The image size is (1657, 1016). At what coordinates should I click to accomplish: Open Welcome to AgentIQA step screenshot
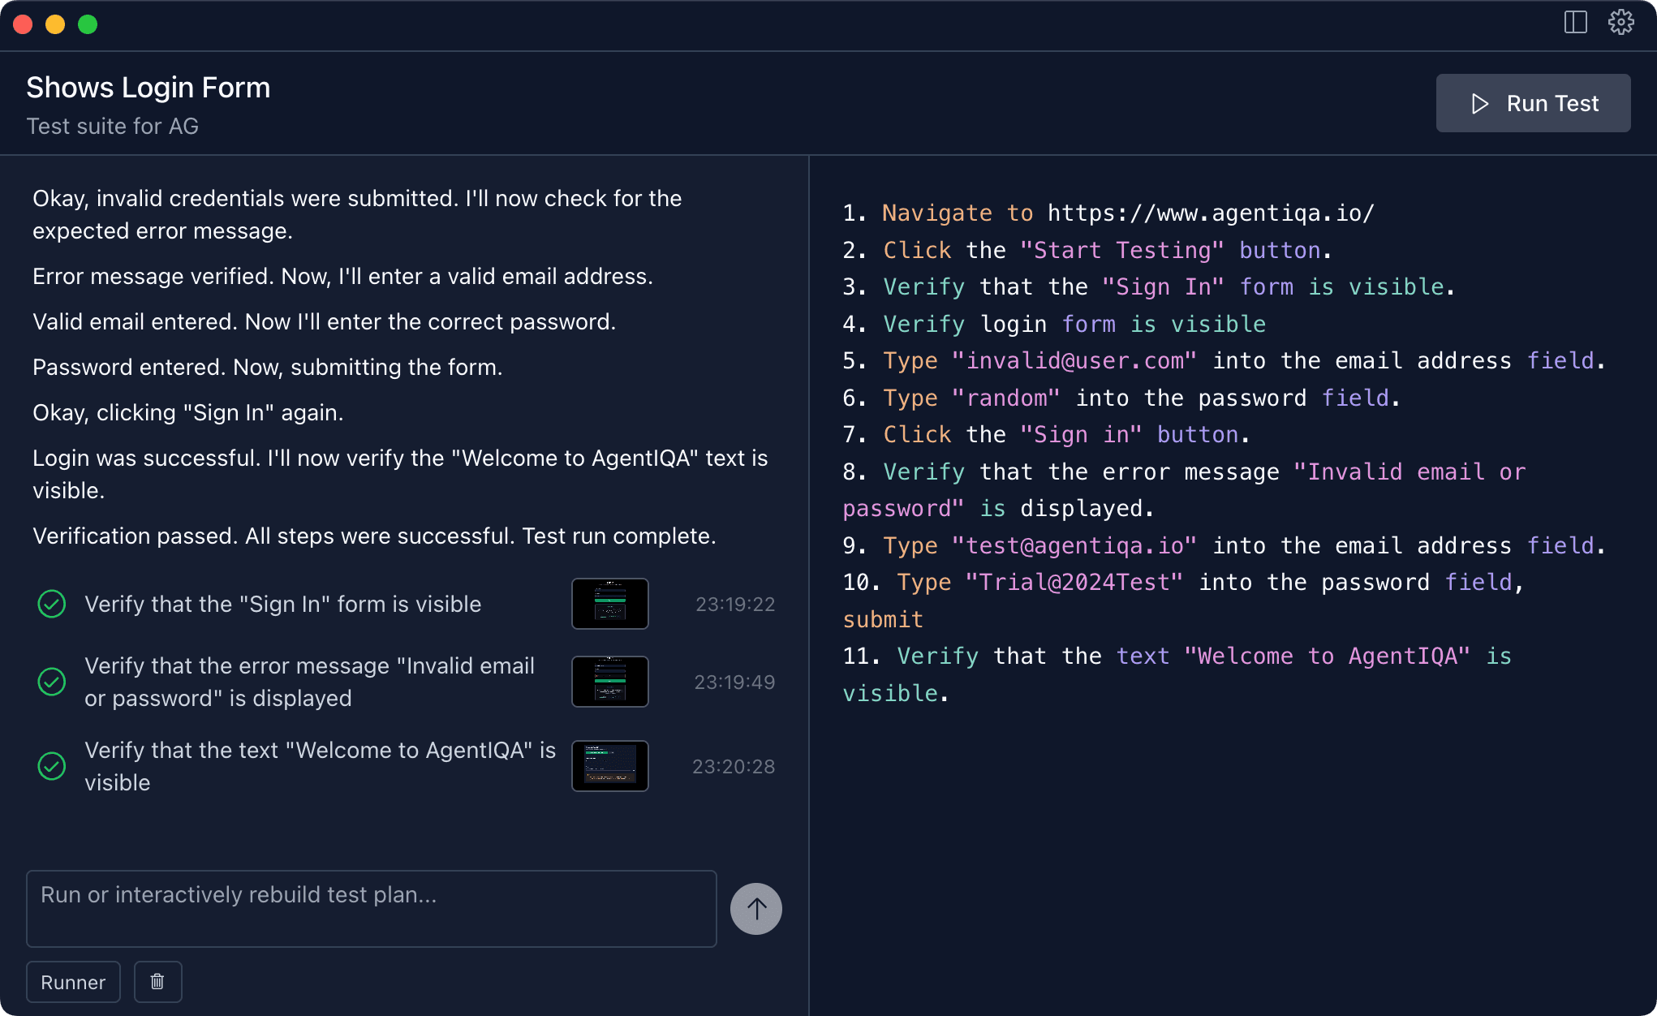point(609,765)
